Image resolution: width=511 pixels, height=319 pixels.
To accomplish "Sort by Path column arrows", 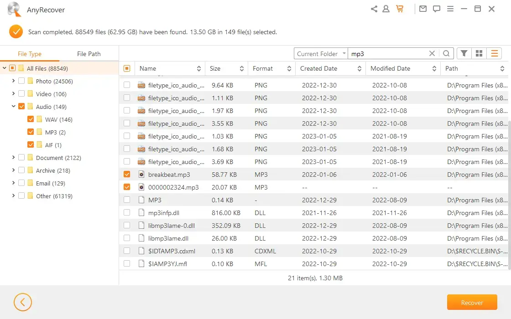I will click(x=502, y=69).
